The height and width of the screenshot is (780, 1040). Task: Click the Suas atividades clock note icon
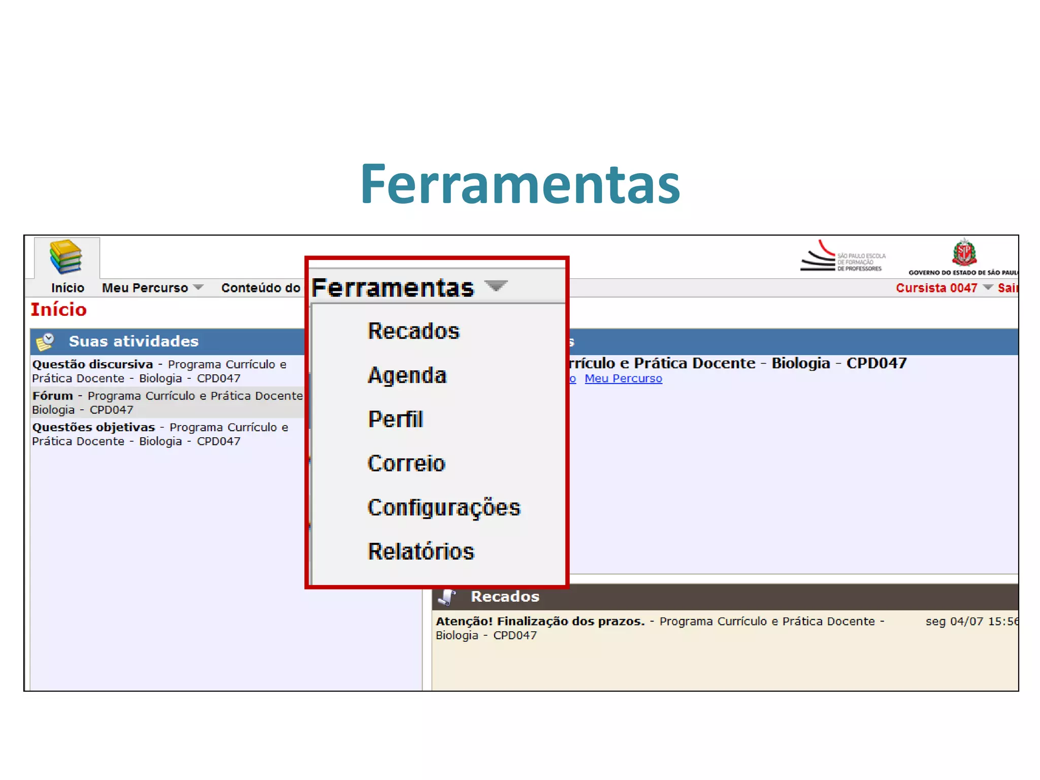point(45,342)
